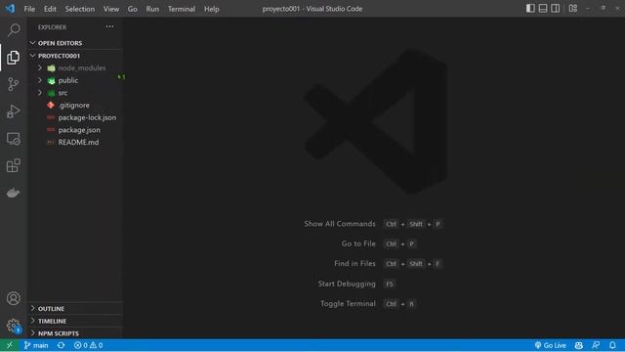625x352 pixels.
Task: Click Start Debugging hint text
Action: pyautogui.click(x=347, y=284)
